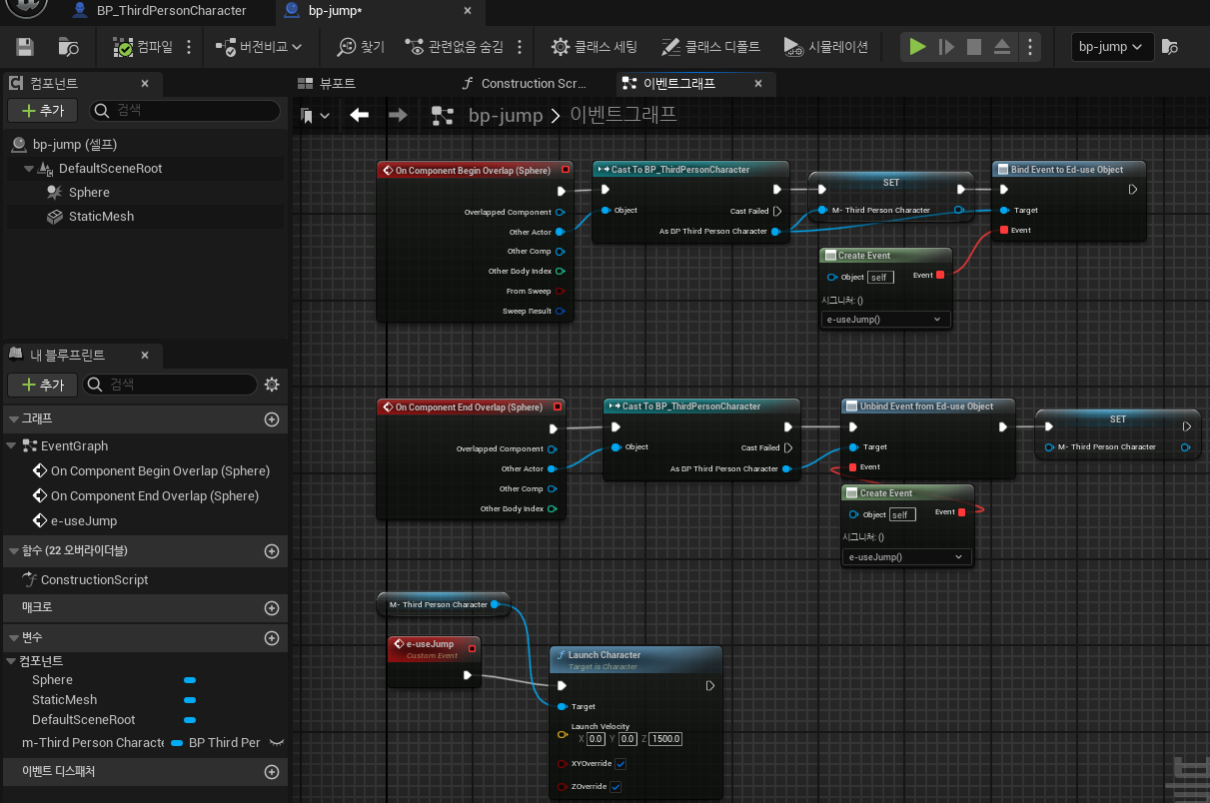Select On Component End Overlap (Sphere) in list
1210x803 pixels.
point(155,496)
